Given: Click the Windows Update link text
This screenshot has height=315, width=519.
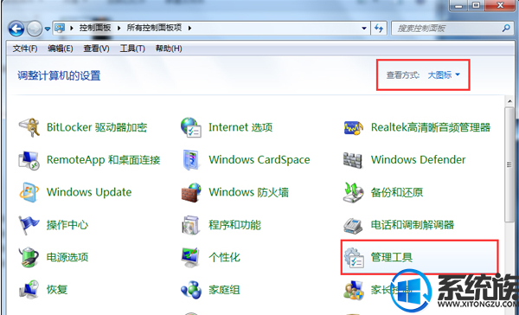Looking at the screenshot, I should click(89, 192).
